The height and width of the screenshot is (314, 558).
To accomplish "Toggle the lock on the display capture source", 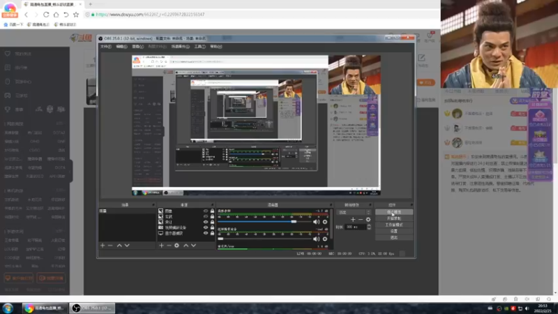I will pos(213,233).
